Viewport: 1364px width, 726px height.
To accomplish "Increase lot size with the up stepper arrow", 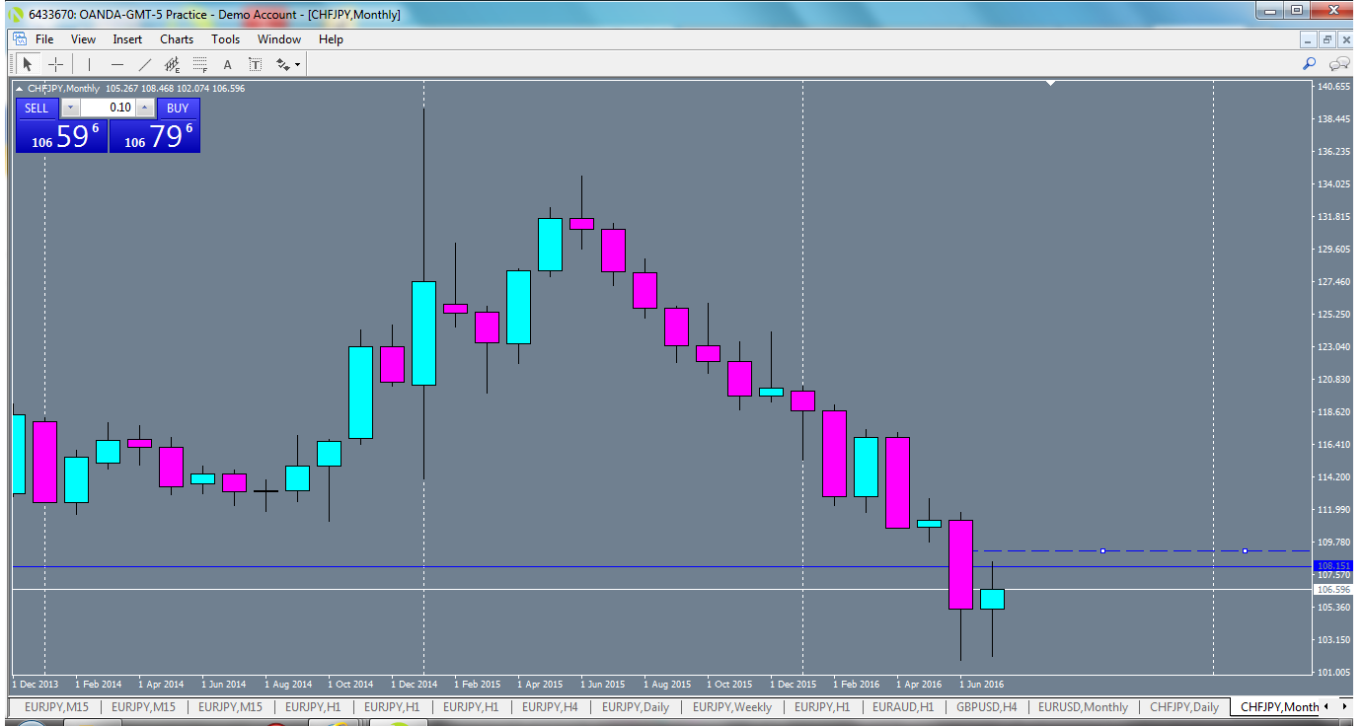I will click(x=145, y=107).
